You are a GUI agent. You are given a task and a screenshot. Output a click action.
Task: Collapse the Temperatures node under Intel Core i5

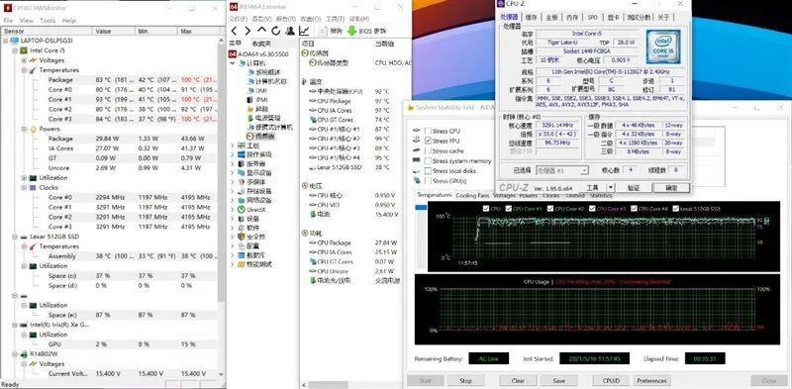[x=24, y=70]
